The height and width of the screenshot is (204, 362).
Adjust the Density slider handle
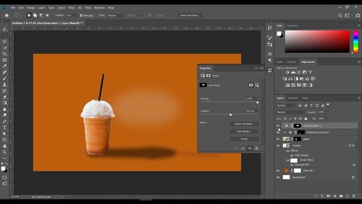257,102
